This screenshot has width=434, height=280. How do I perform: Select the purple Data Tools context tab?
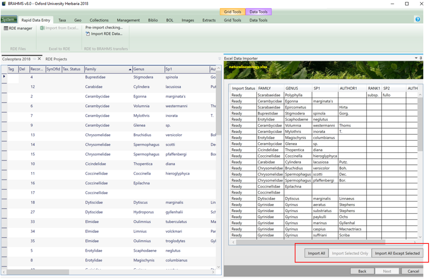[259, 12]
